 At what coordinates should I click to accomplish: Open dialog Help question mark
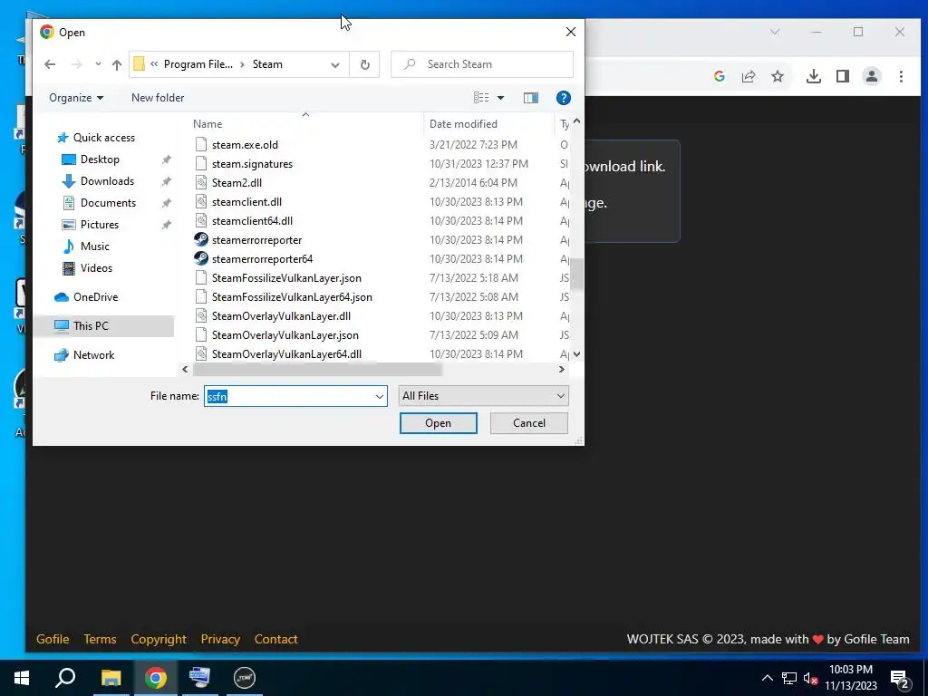point(563,98)
